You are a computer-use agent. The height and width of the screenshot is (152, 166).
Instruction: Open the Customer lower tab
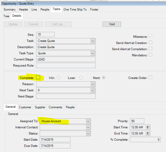tap(25, 107)
